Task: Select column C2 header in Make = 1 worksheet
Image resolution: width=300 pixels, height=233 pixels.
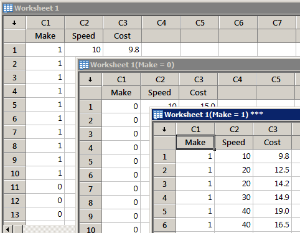Action: pyautogui.click(x=234, y=130)
